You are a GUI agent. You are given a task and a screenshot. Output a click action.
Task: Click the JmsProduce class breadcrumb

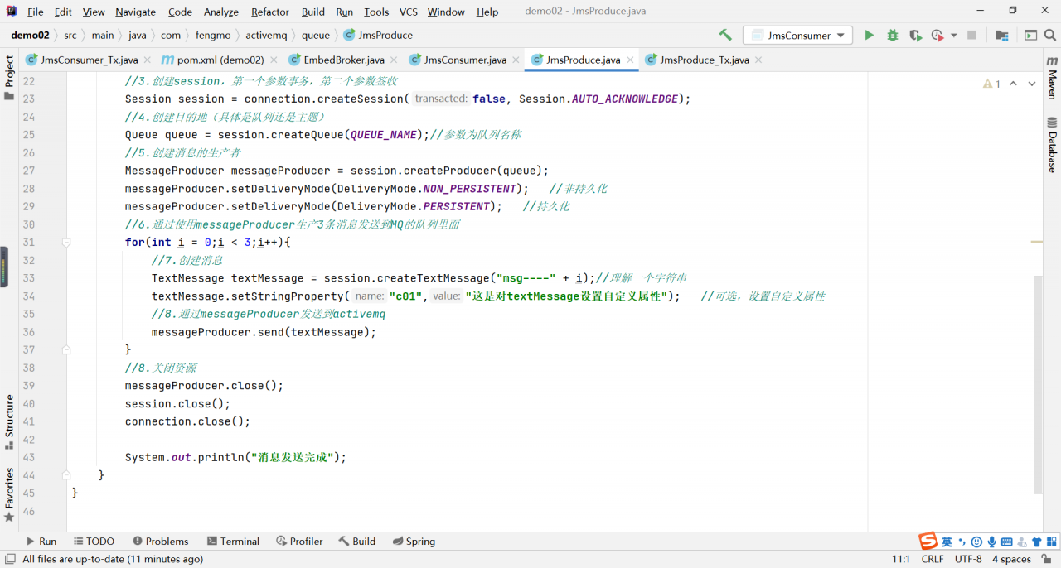pos(378,36)
